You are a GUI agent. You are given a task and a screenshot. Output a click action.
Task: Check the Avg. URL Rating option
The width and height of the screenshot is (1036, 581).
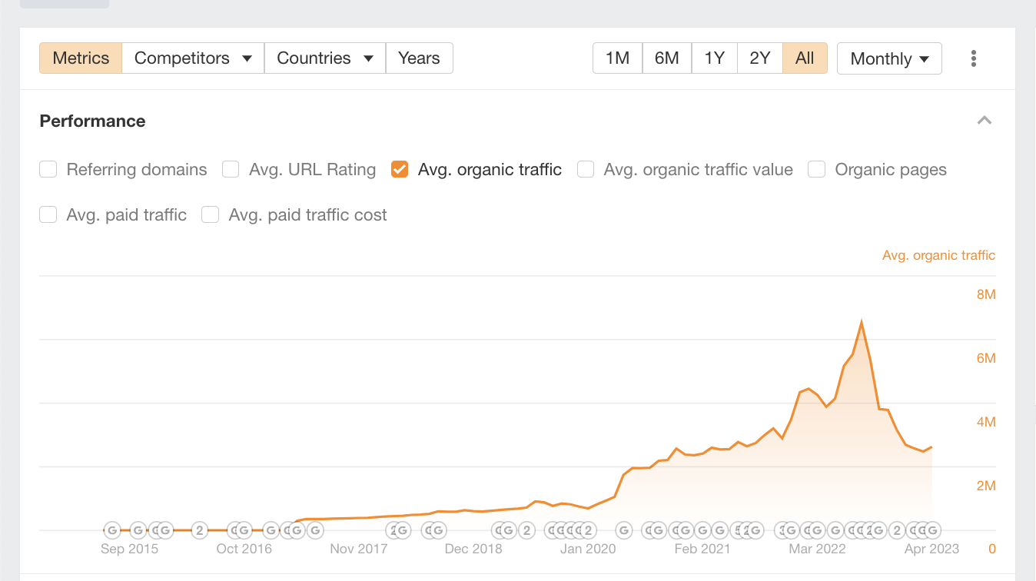click(x=231, y=169)
